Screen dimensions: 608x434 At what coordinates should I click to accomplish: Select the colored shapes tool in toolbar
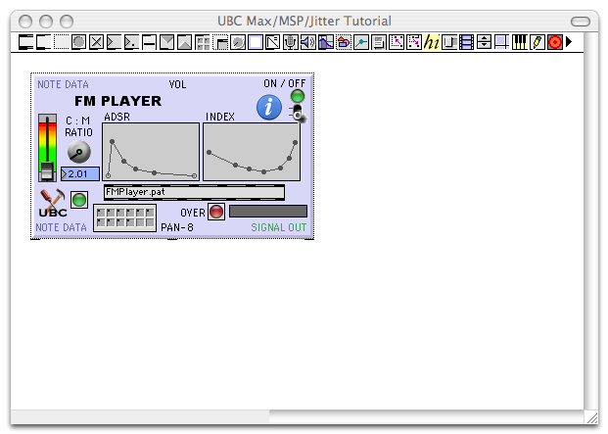[x=344, y=42]
